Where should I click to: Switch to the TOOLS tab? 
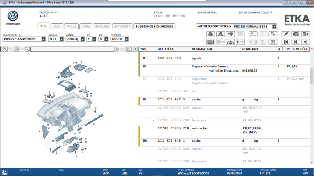pyautogui.click(x=71, y=26)
